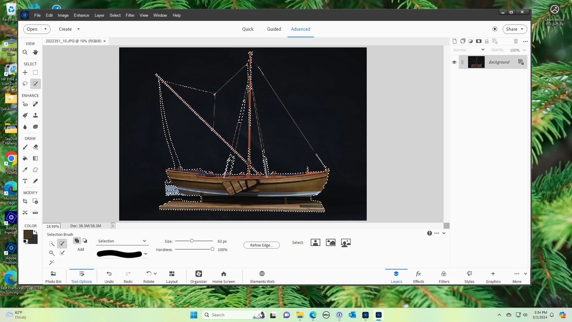This screenshot has height=322, width=572.
Task: Select the Crop tool
Action: [x=25, y=202]
